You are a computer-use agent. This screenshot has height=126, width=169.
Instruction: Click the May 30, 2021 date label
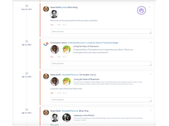[x=27, y=9]
